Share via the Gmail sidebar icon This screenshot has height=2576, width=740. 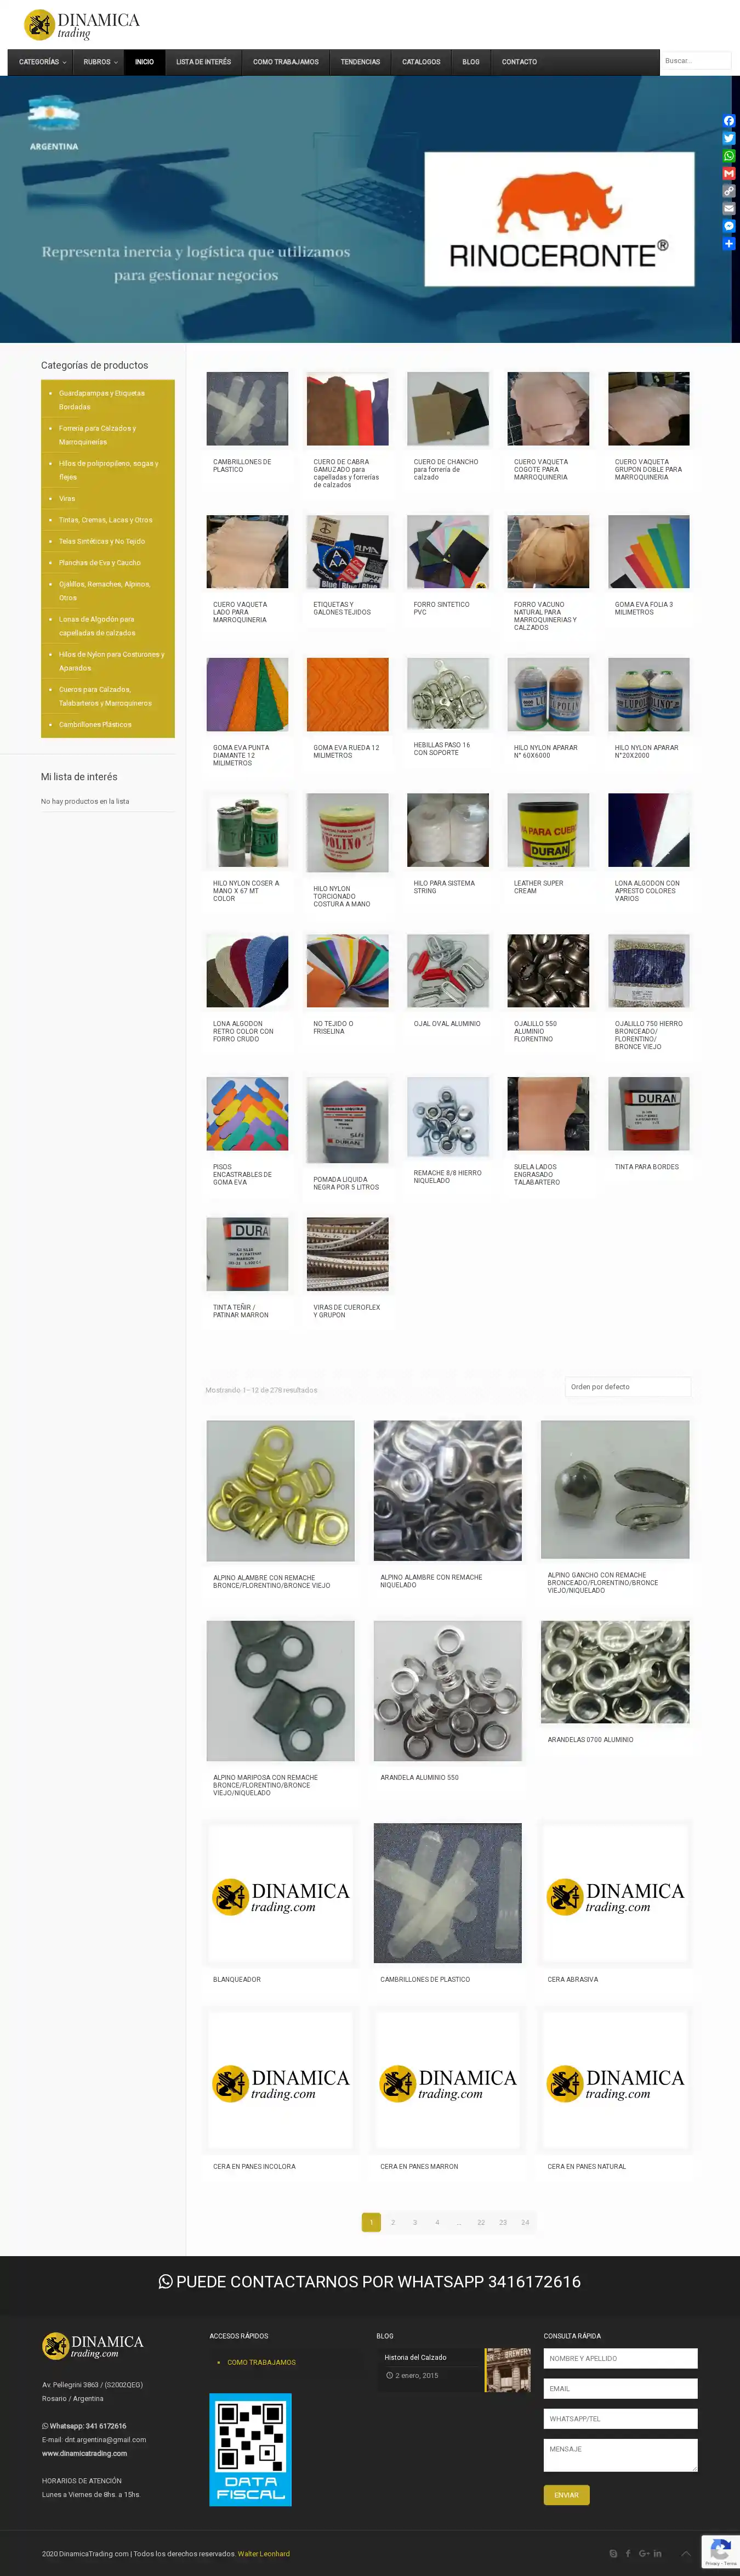click(729, 173)
